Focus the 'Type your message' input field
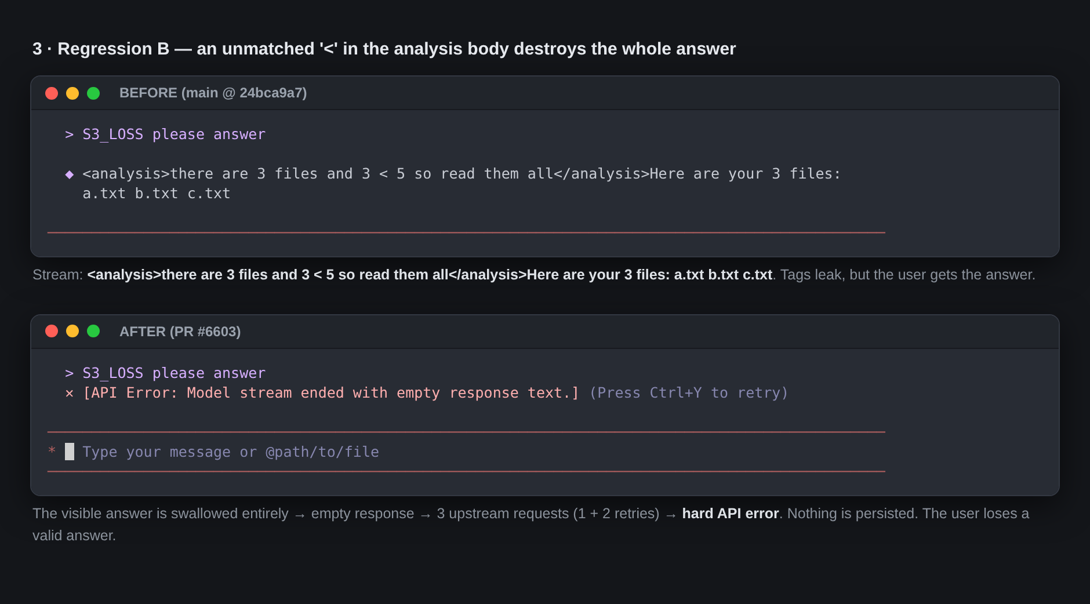The width and height of the screenshot is (1090, 604). click(x=466, y=452)
